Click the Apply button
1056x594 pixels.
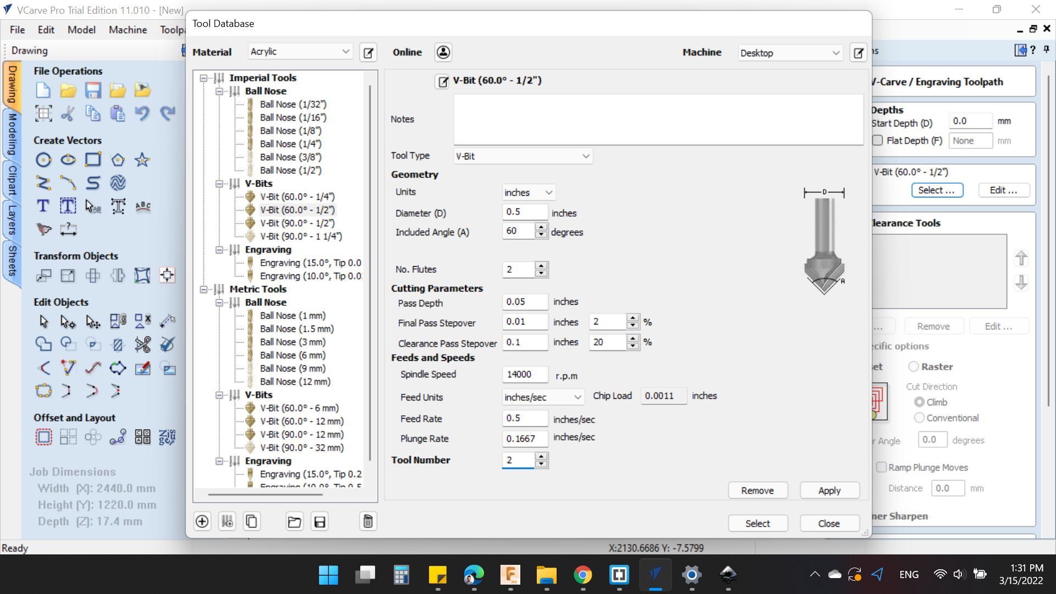[829, 491]
